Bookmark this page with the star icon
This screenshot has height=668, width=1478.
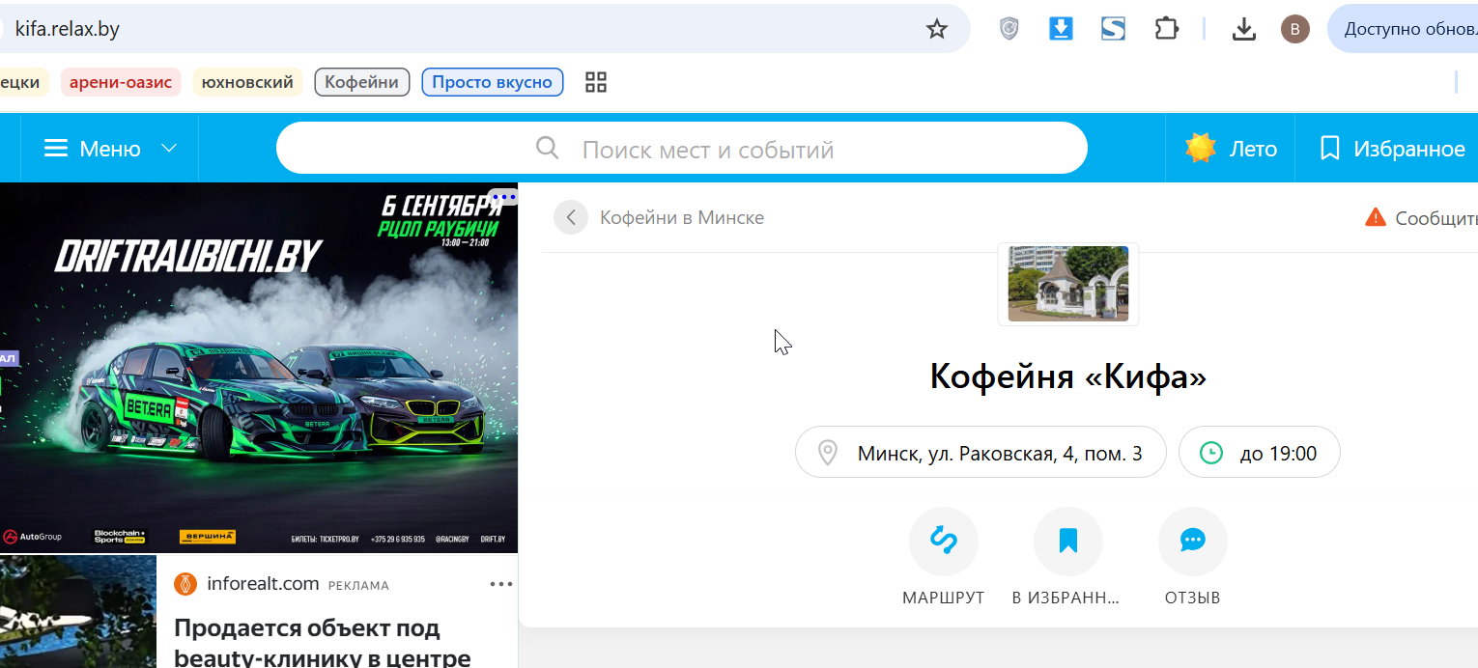pos(936,29)
